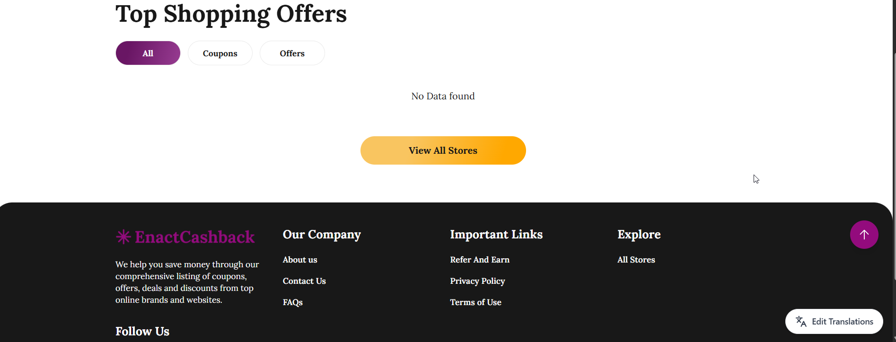Switch to the Offers tab

(292, 53)
